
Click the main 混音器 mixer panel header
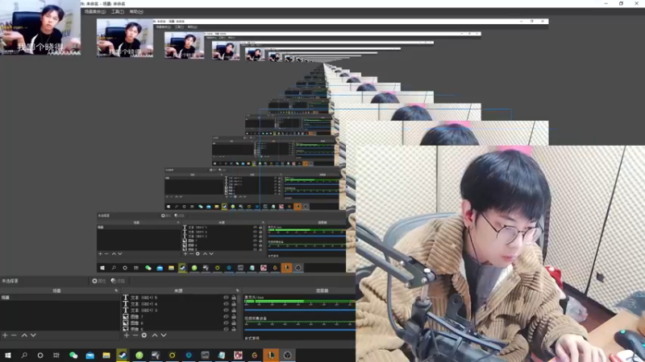coord(299,290)
